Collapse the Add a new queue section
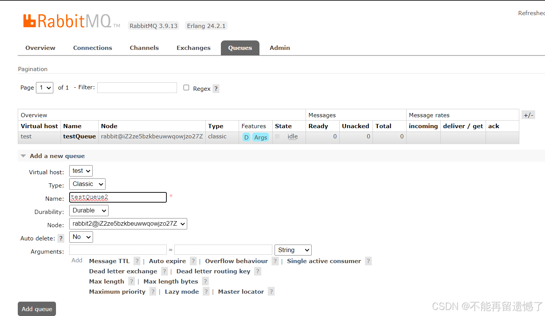Viewport: 545px width, 316px height. pyautogui.click(x=57, y=156)
